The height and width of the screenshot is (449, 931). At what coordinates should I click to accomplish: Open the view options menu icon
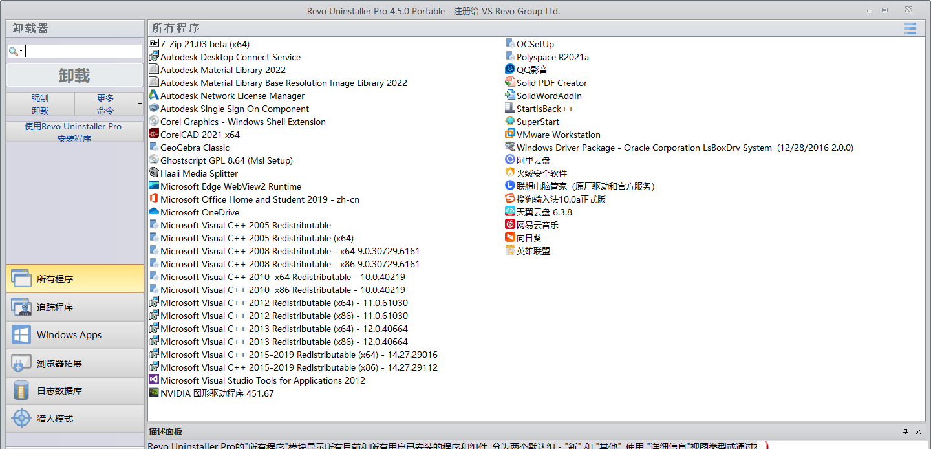pos(910,28)
